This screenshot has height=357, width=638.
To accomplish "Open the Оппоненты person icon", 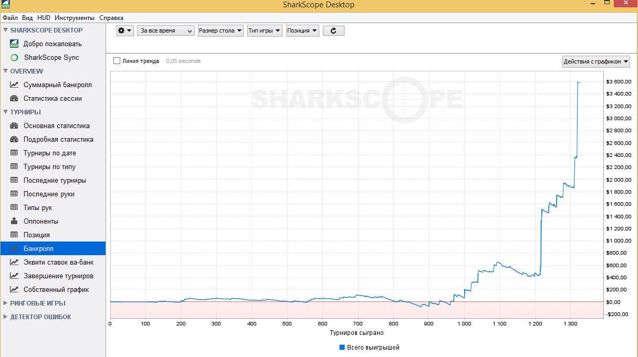I will coord(14,221).
